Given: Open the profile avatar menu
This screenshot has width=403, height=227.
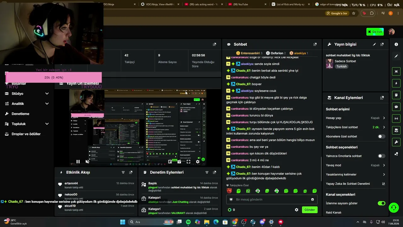Looking at the screenshot, I should 391,32.
